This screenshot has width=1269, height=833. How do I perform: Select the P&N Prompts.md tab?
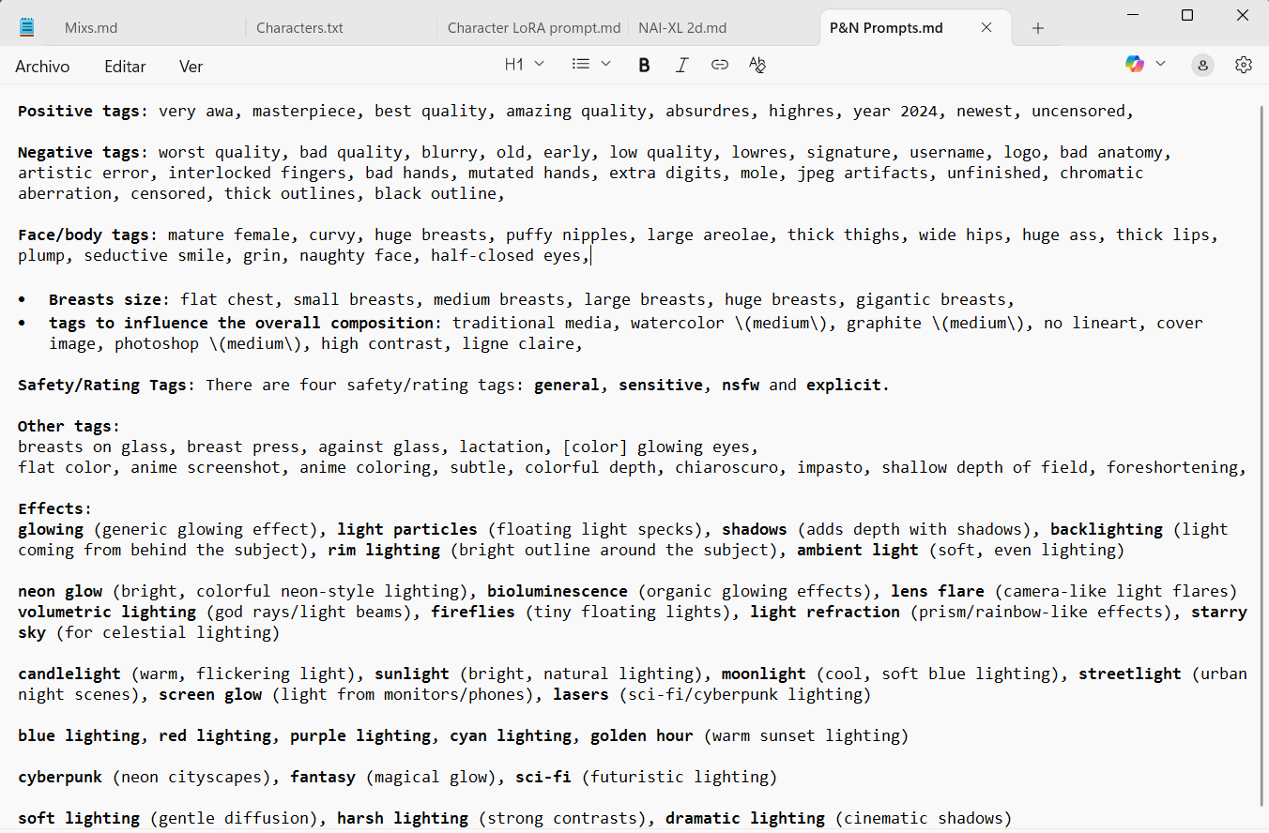coord(886,28)
